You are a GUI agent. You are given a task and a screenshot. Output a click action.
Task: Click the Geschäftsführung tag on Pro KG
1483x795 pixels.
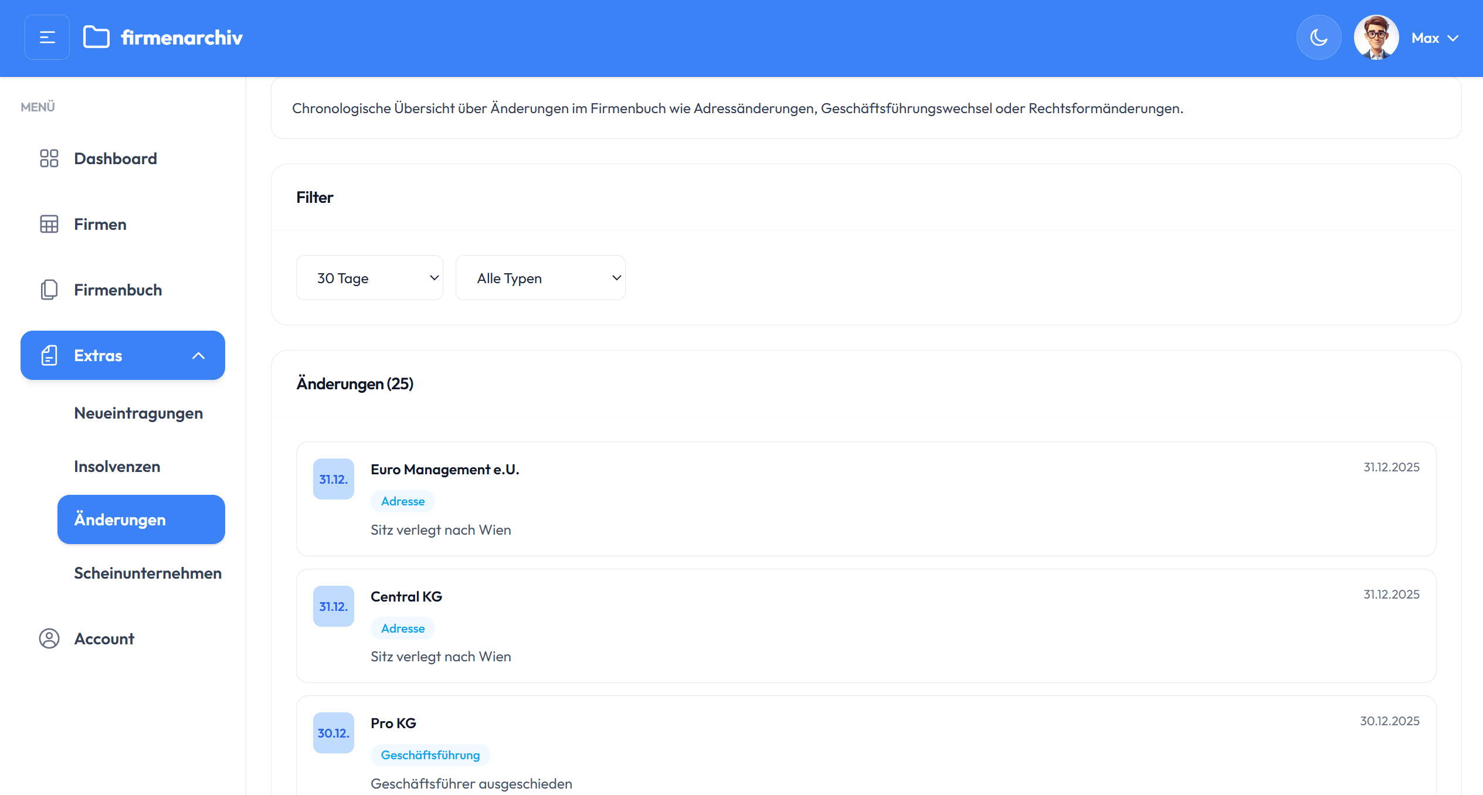(x=430, y=755)
